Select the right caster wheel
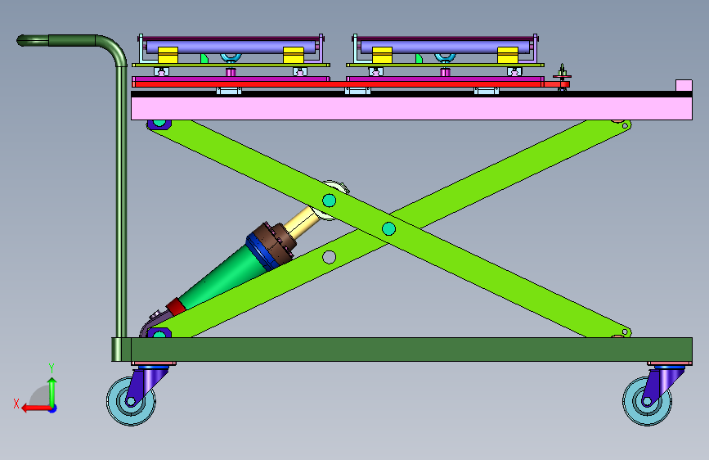This screenshot has height=460, width=709. coord(647,401)
